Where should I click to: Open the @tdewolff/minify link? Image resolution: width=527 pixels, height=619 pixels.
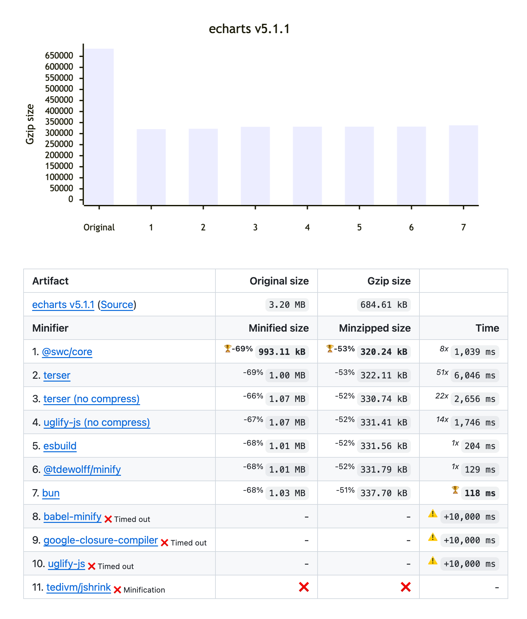tap(82, 469)
